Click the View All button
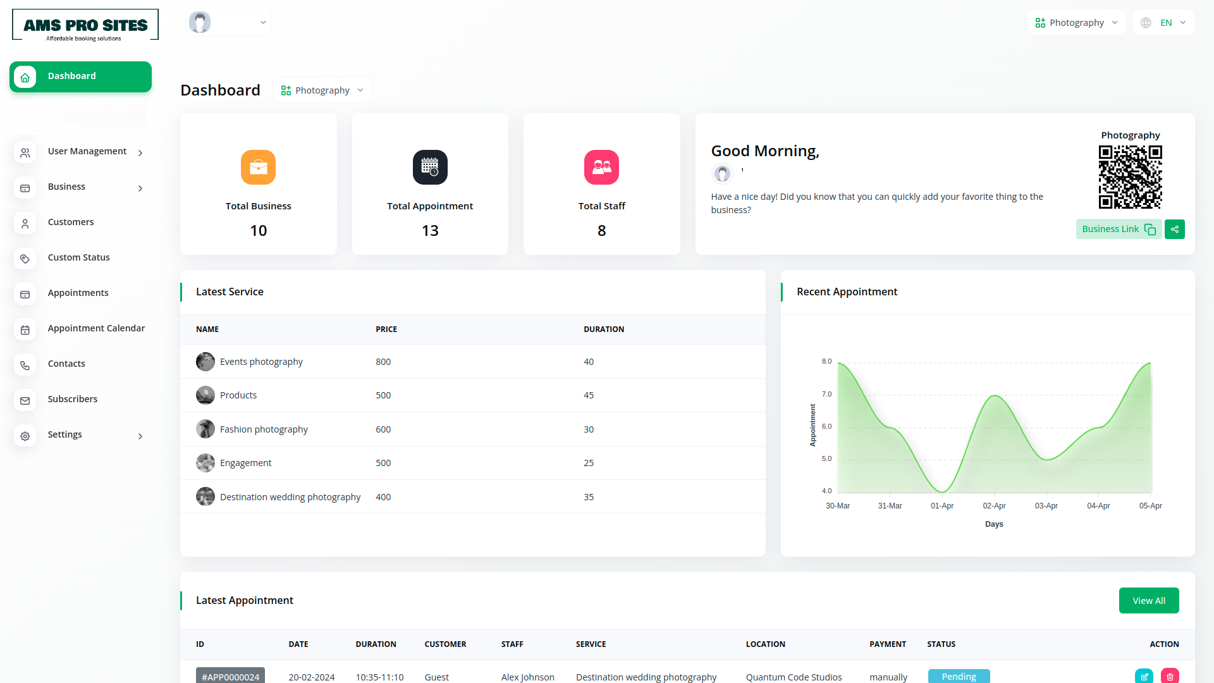 pos(1148,600)
